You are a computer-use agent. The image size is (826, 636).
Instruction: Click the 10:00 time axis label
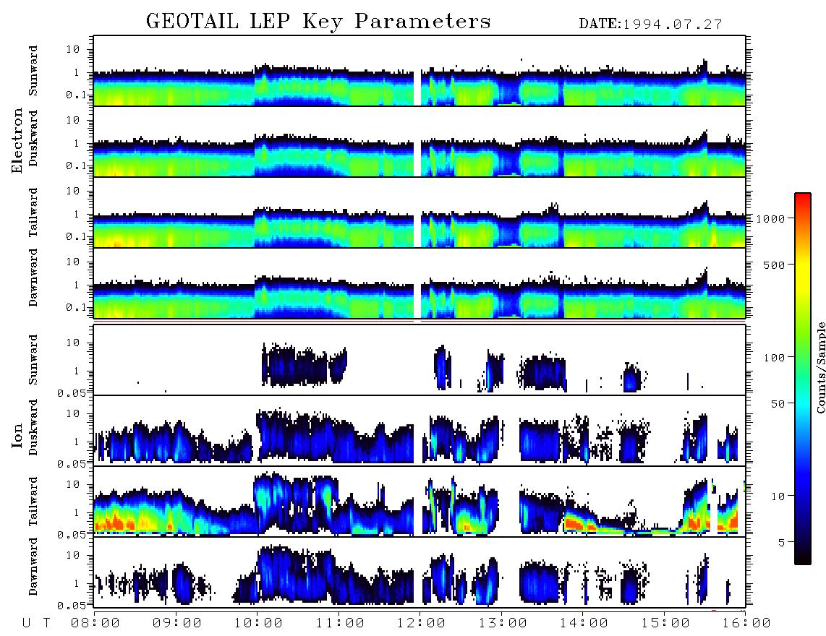[259, 623]
